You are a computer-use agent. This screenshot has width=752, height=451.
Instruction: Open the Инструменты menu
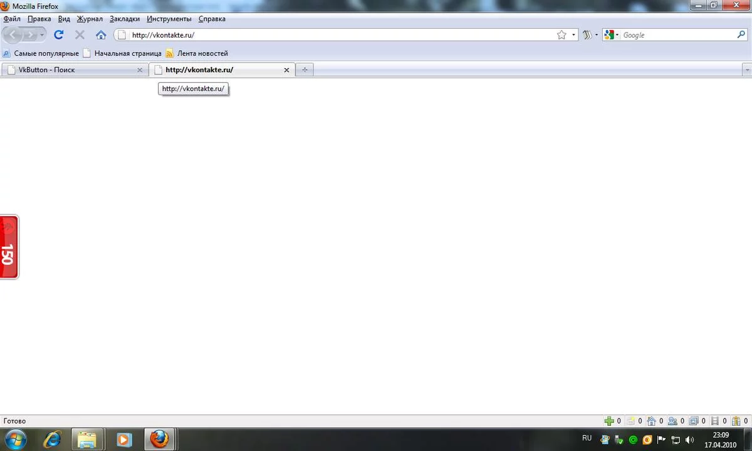169,19
